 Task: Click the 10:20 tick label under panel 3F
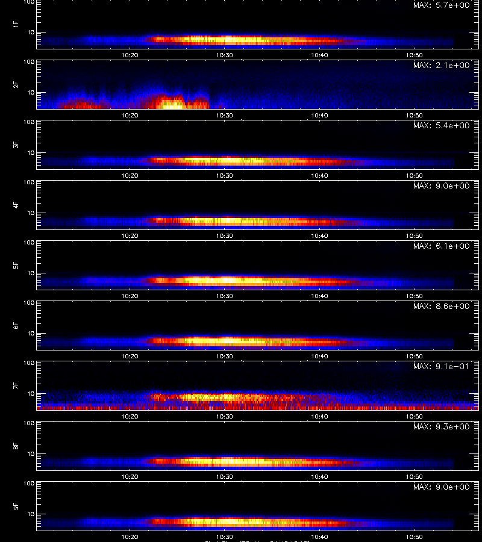click(x=130, y=176)
